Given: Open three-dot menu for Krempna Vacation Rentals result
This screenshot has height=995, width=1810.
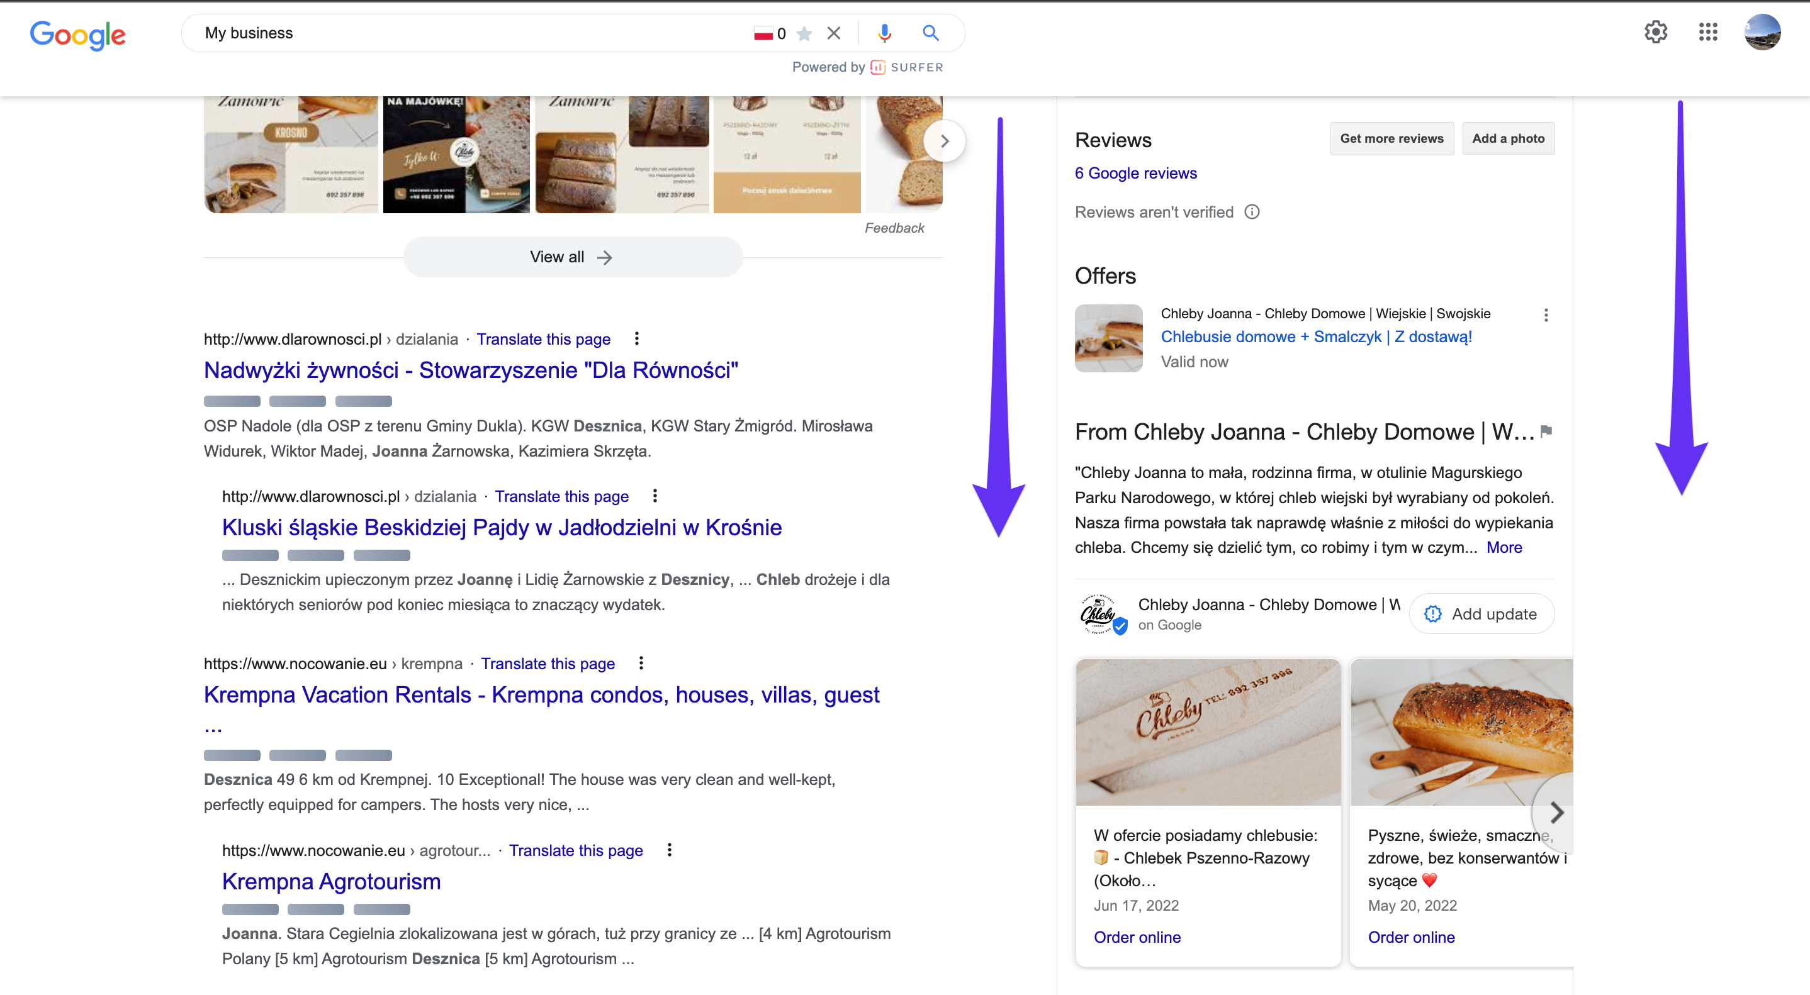Looking at the screenshot, I should pos(641,664).
